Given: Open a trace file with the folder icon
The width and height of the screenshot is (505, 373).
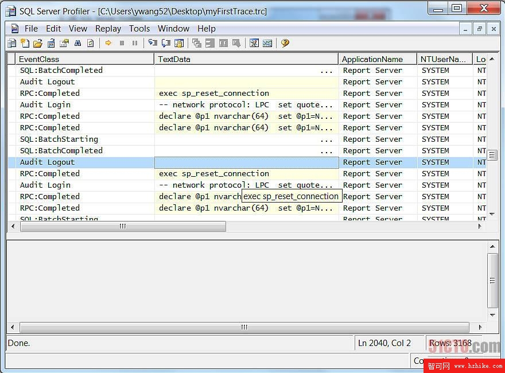Looking at the screenshot, I should coord(38,43).
